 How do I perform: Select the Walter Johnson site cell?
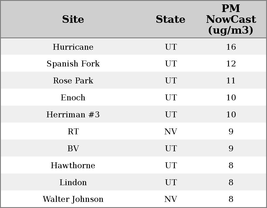pyautogui.click(x=73, y=199)
